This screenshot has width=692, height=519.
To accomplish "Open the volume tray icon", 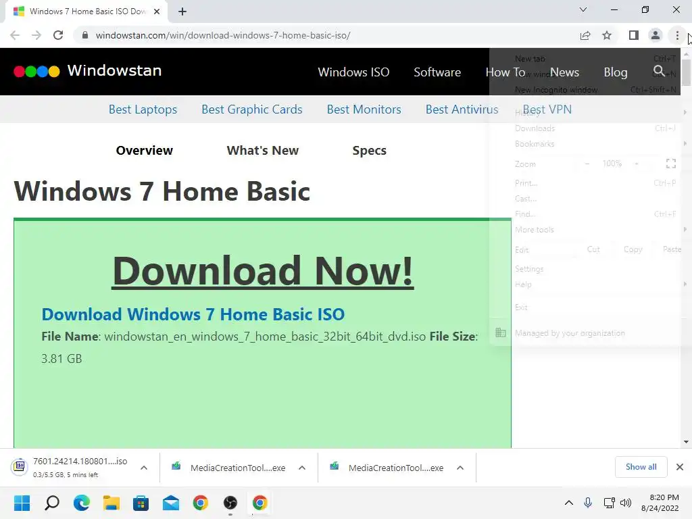I will (x=626, y=503).
